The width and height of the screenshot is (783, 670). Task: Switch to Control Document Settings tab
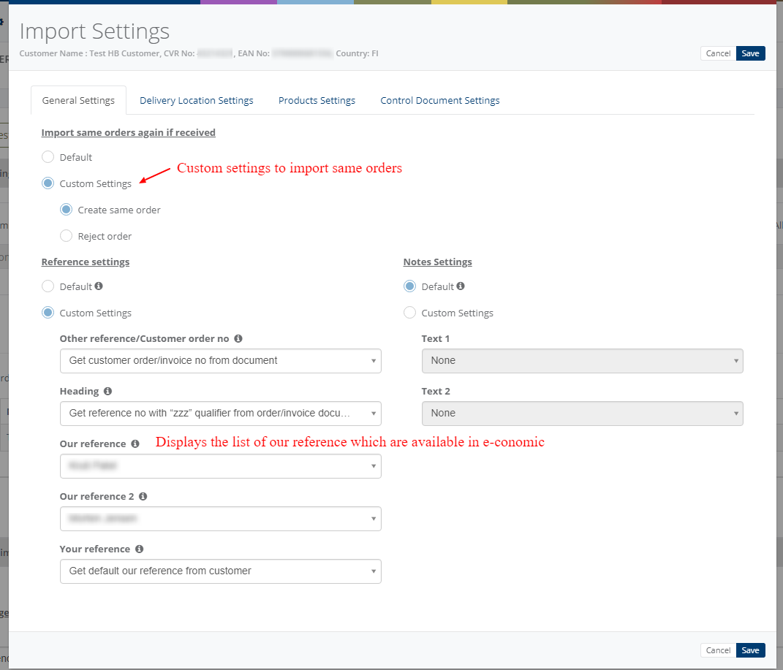click(440, 100)
